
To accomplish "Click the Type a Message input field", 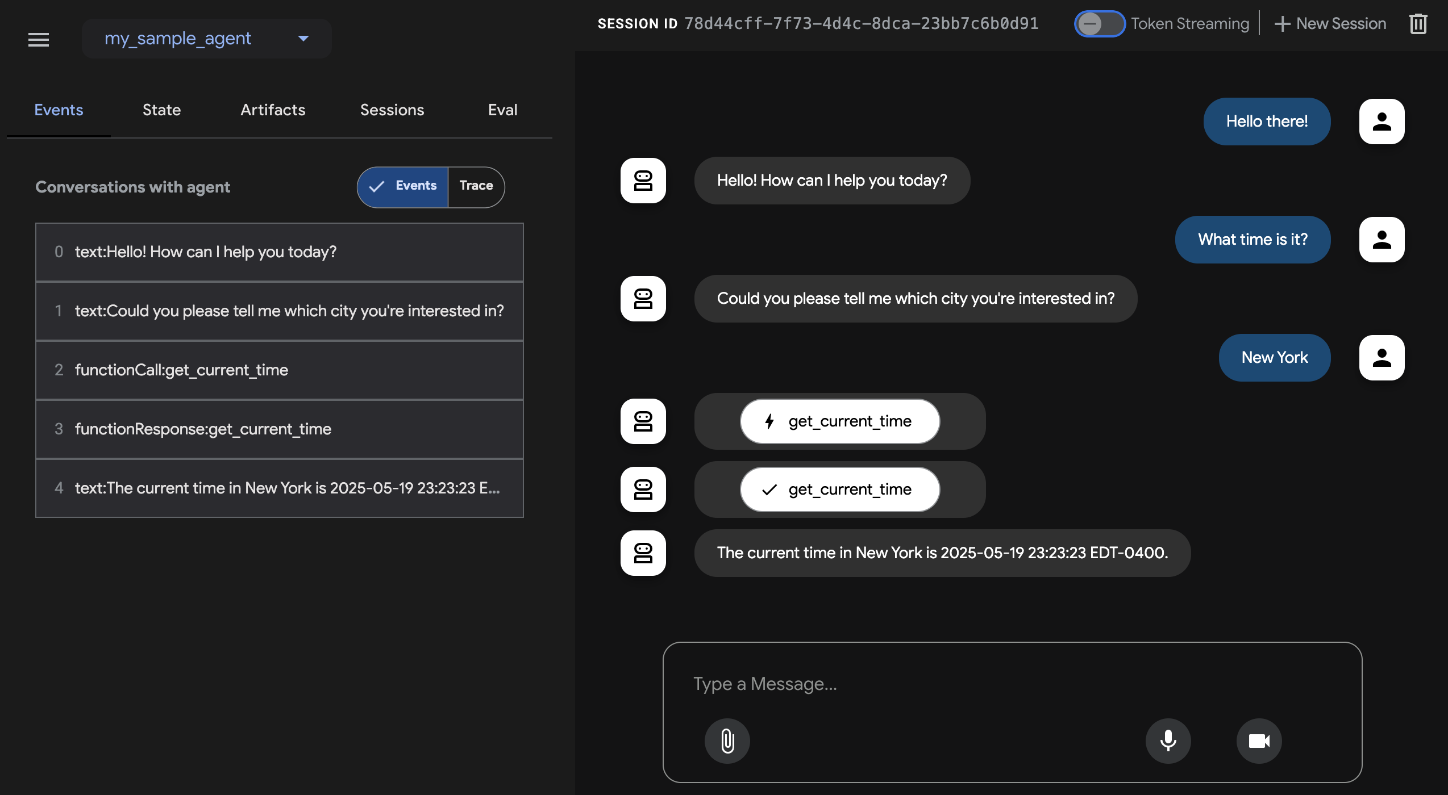I will click(x=966, y=684).
